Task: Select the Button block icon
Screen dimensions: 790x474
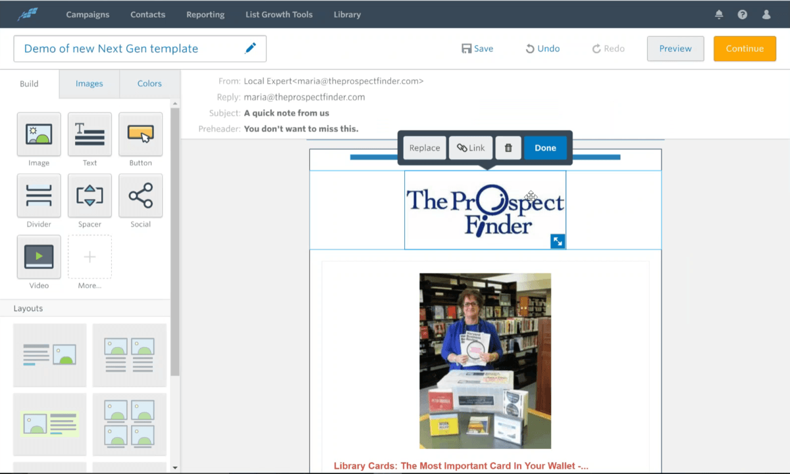Action: click(x=140, y=134)
